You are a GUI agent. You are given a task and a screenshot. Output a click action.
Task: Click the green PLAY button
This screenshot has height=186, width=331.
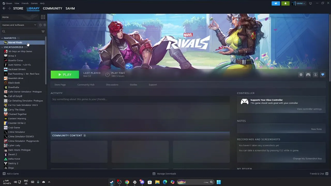65,75
